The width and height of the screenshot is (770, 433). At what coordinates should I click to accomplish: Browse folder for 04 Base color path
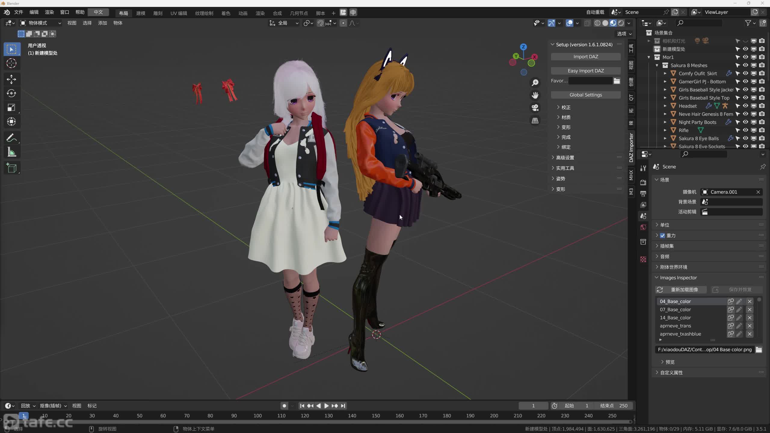759,349
